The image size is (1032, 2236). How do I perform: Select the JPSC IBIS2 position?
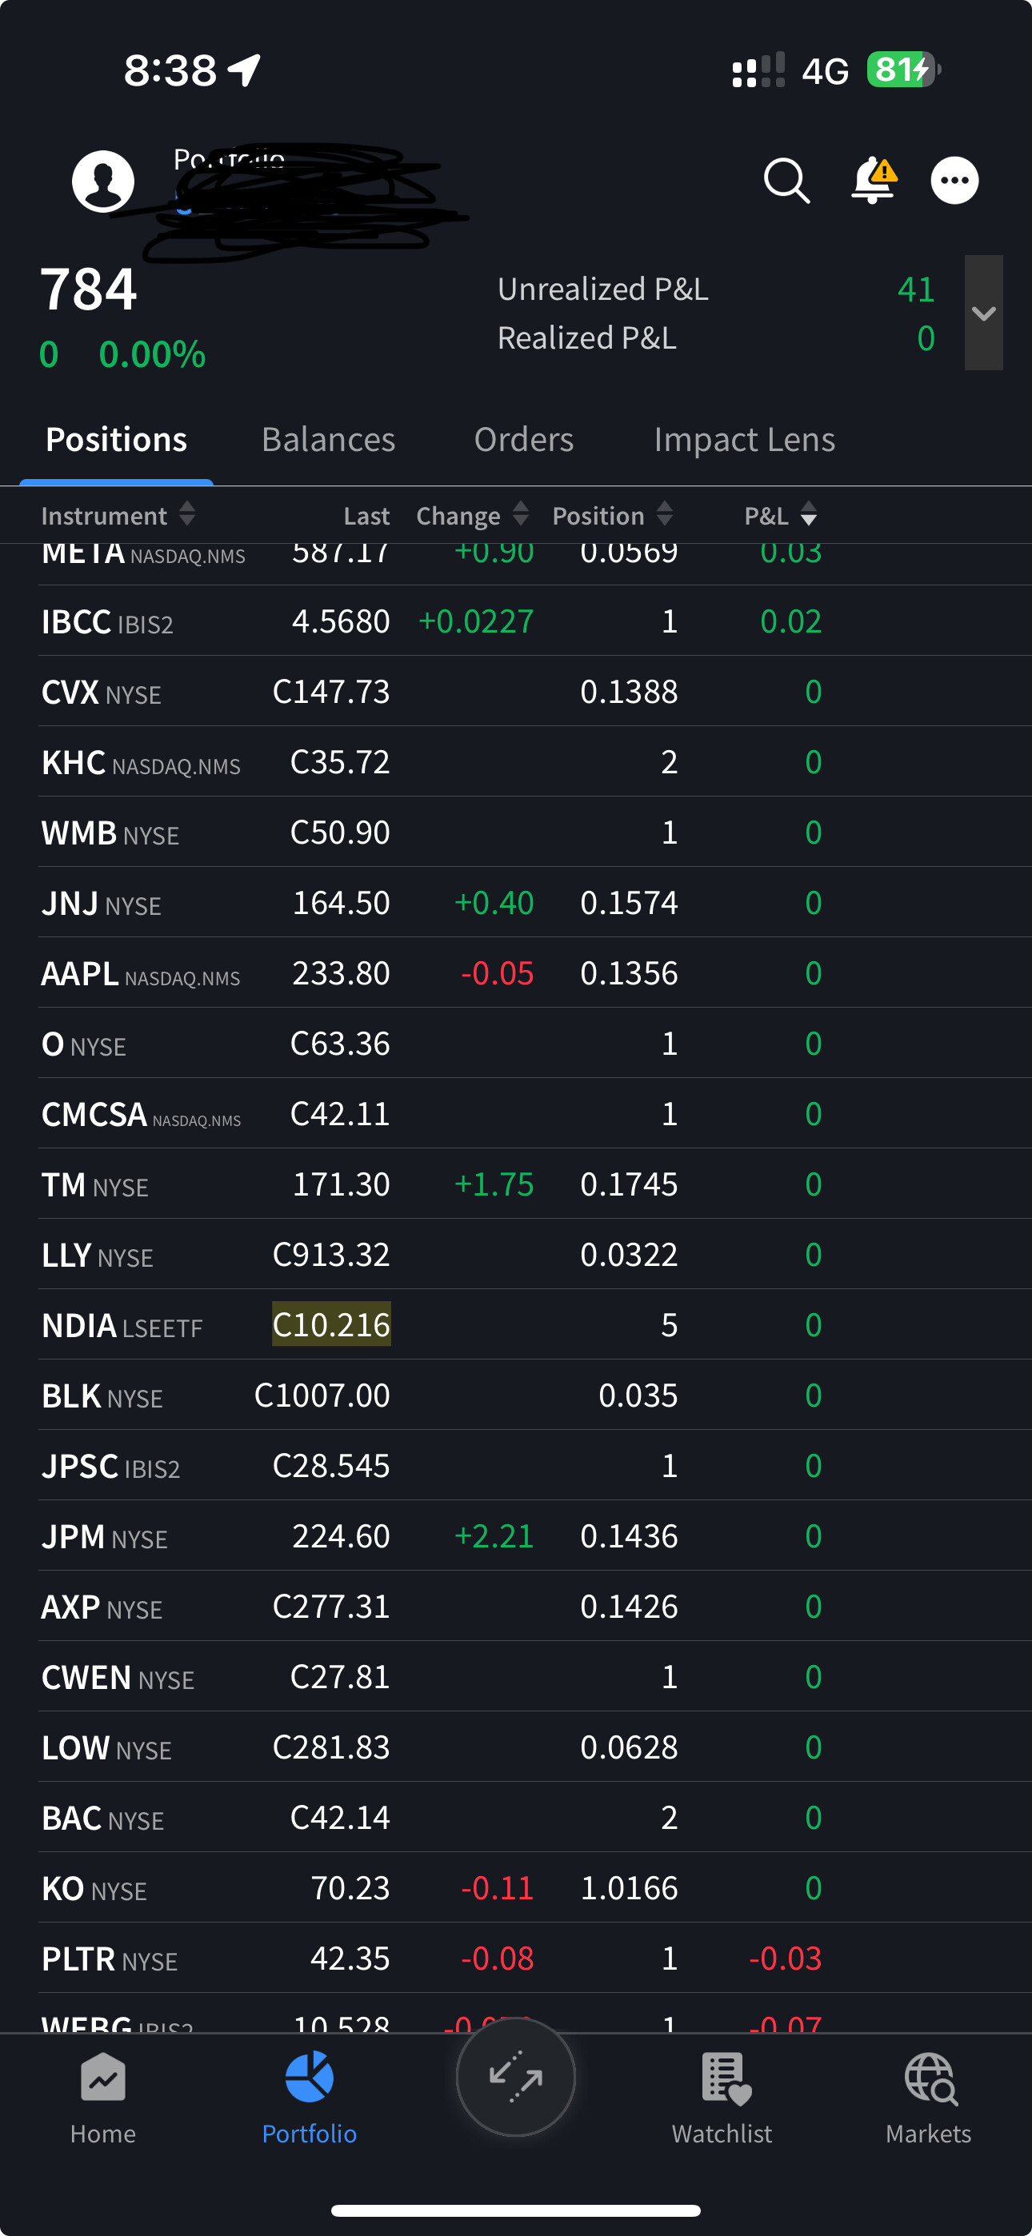click(516, 1464)
